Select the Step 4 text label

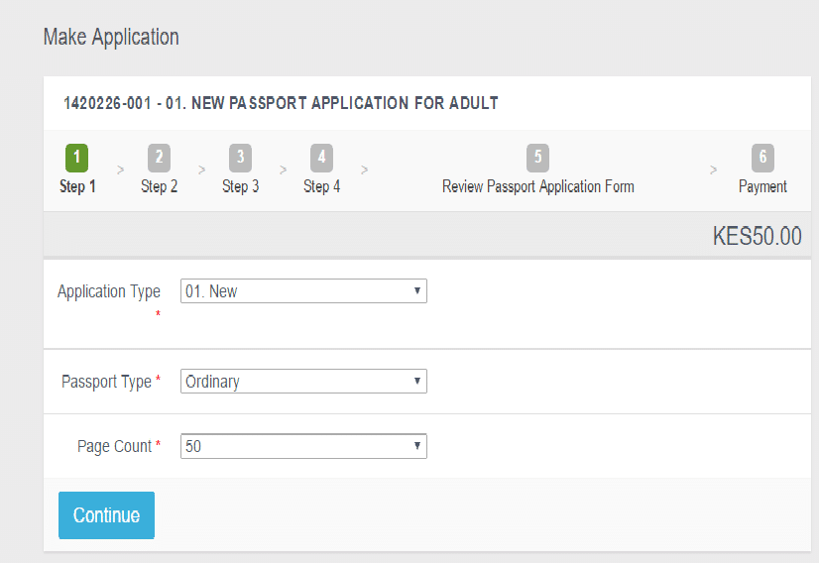click(x=321, y=186)
